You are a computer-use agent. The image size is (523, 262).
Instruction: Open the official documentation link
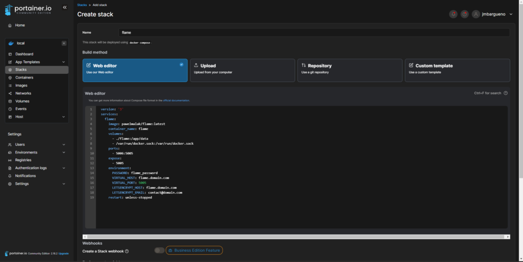tap(176, 100)
